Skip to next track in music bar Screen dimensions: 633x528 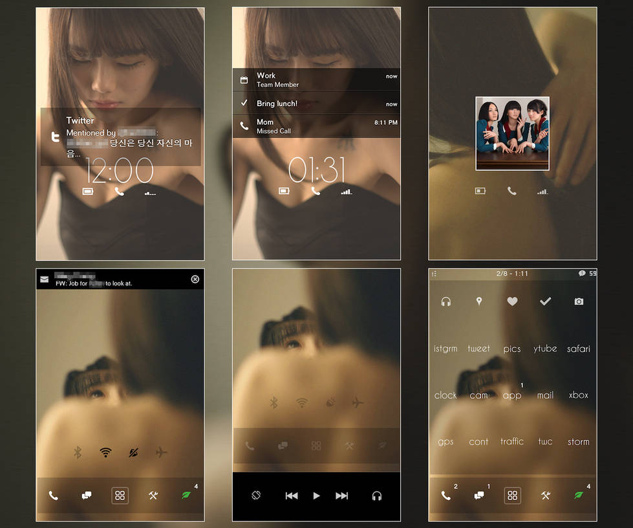point(341,496)
